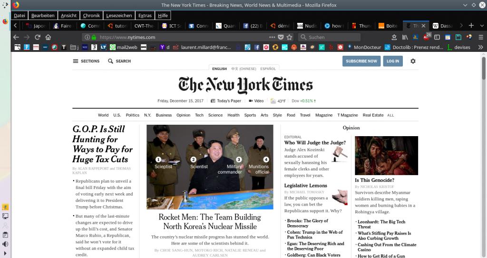List all tabs dropdown arrow
The width and height of the screenshot is (487, 258).
[x=482, y=26]
